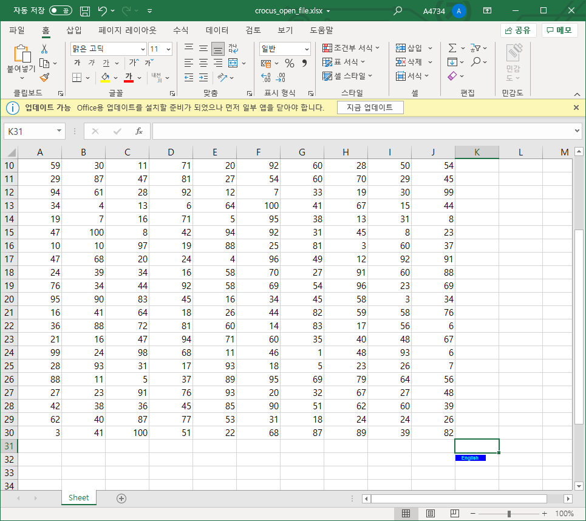This screenshot has width=586, height=521.
Task: Open the 파일 File tab
Action: pyautogui.click(x=17, y=30)
